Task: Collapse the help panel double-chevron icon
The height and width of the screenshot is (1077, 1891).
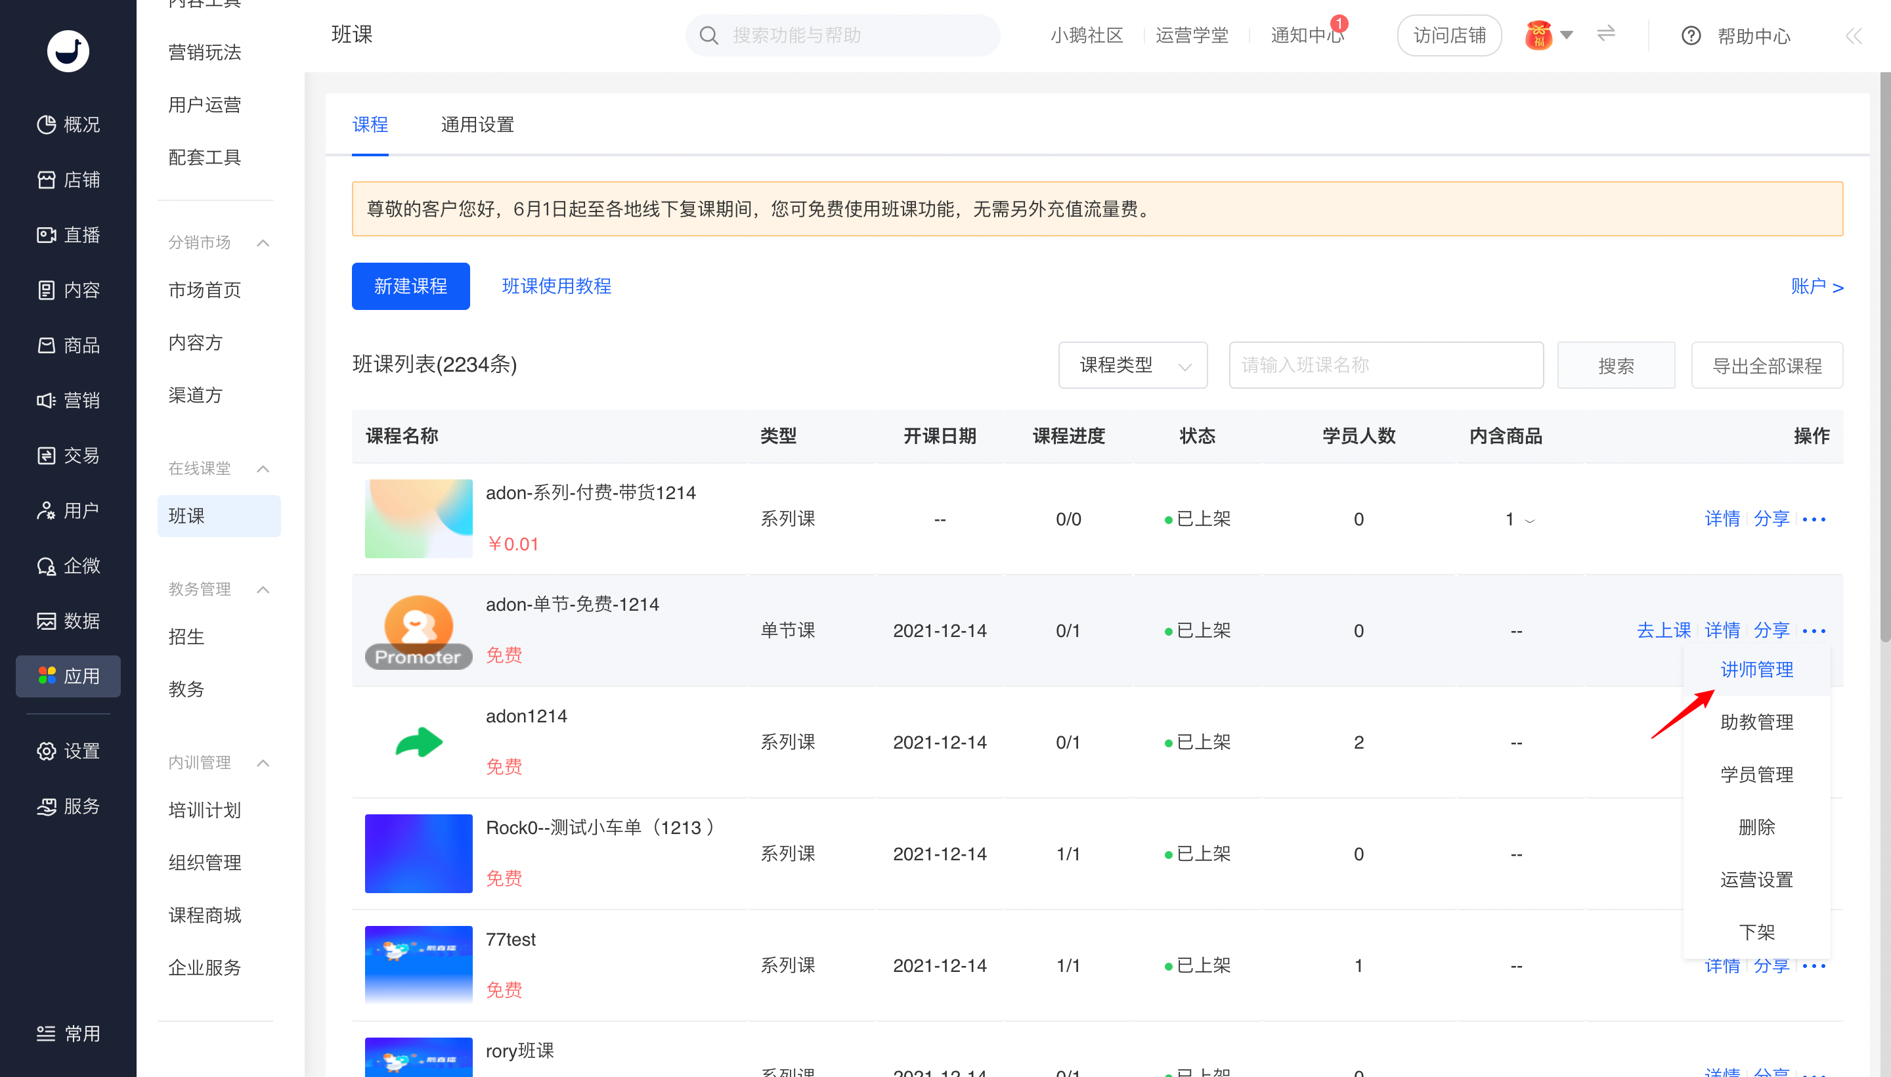Action: [x=1854, y=35]
